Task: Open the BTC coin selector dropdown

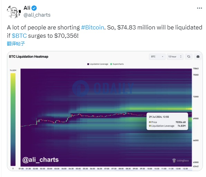Action: point(157,56)
